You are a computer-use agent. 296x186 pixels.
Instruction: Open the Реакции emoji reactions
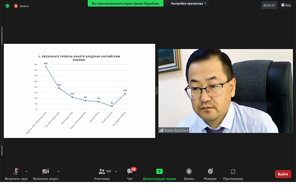[x=210, y=174]
